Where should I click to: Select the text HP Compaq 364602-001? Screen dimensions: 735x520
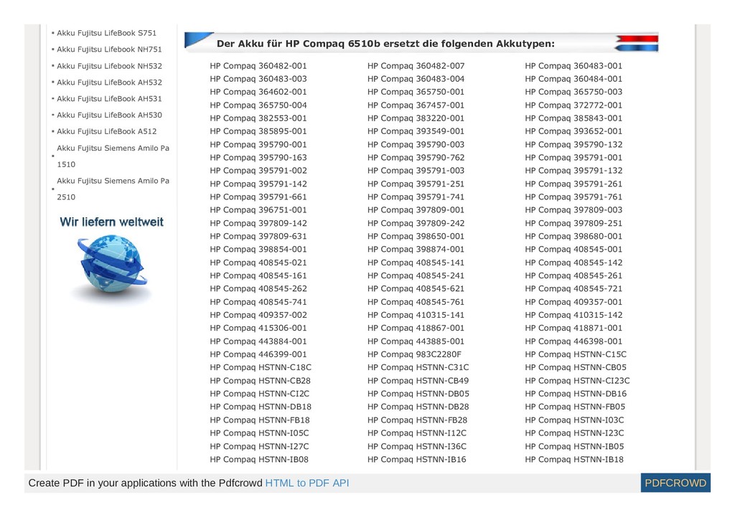(x=258, y=93)
